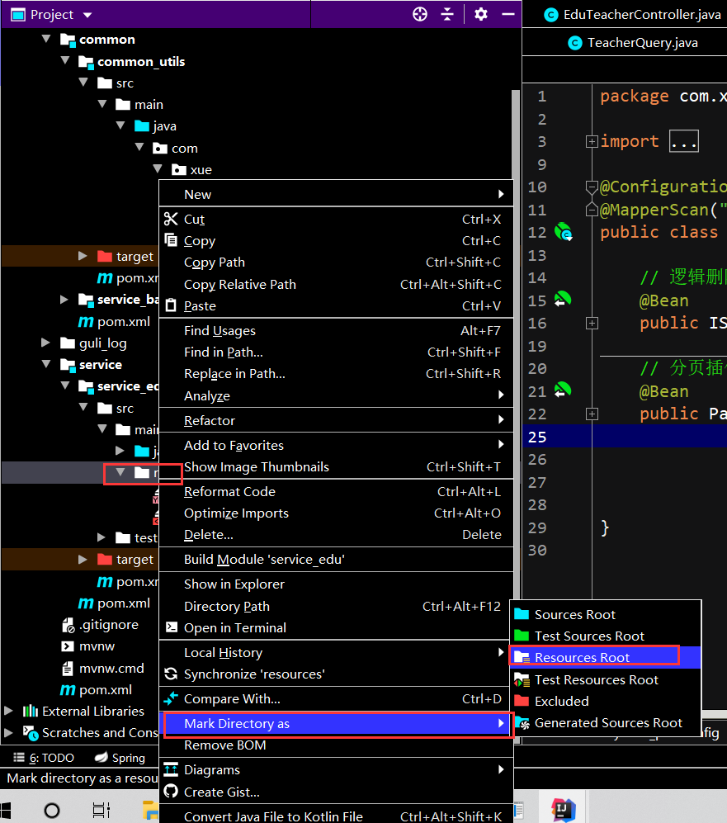The width and height of the screenshot is (727, 823).
Task: Collapse the java source folder arrow
Action: click(120, 125)
